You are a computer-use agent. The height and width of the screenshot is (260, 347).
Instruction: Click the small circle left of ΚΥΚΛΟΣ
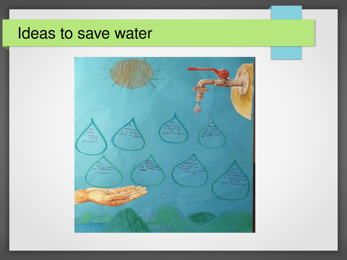tap(164, 196)
